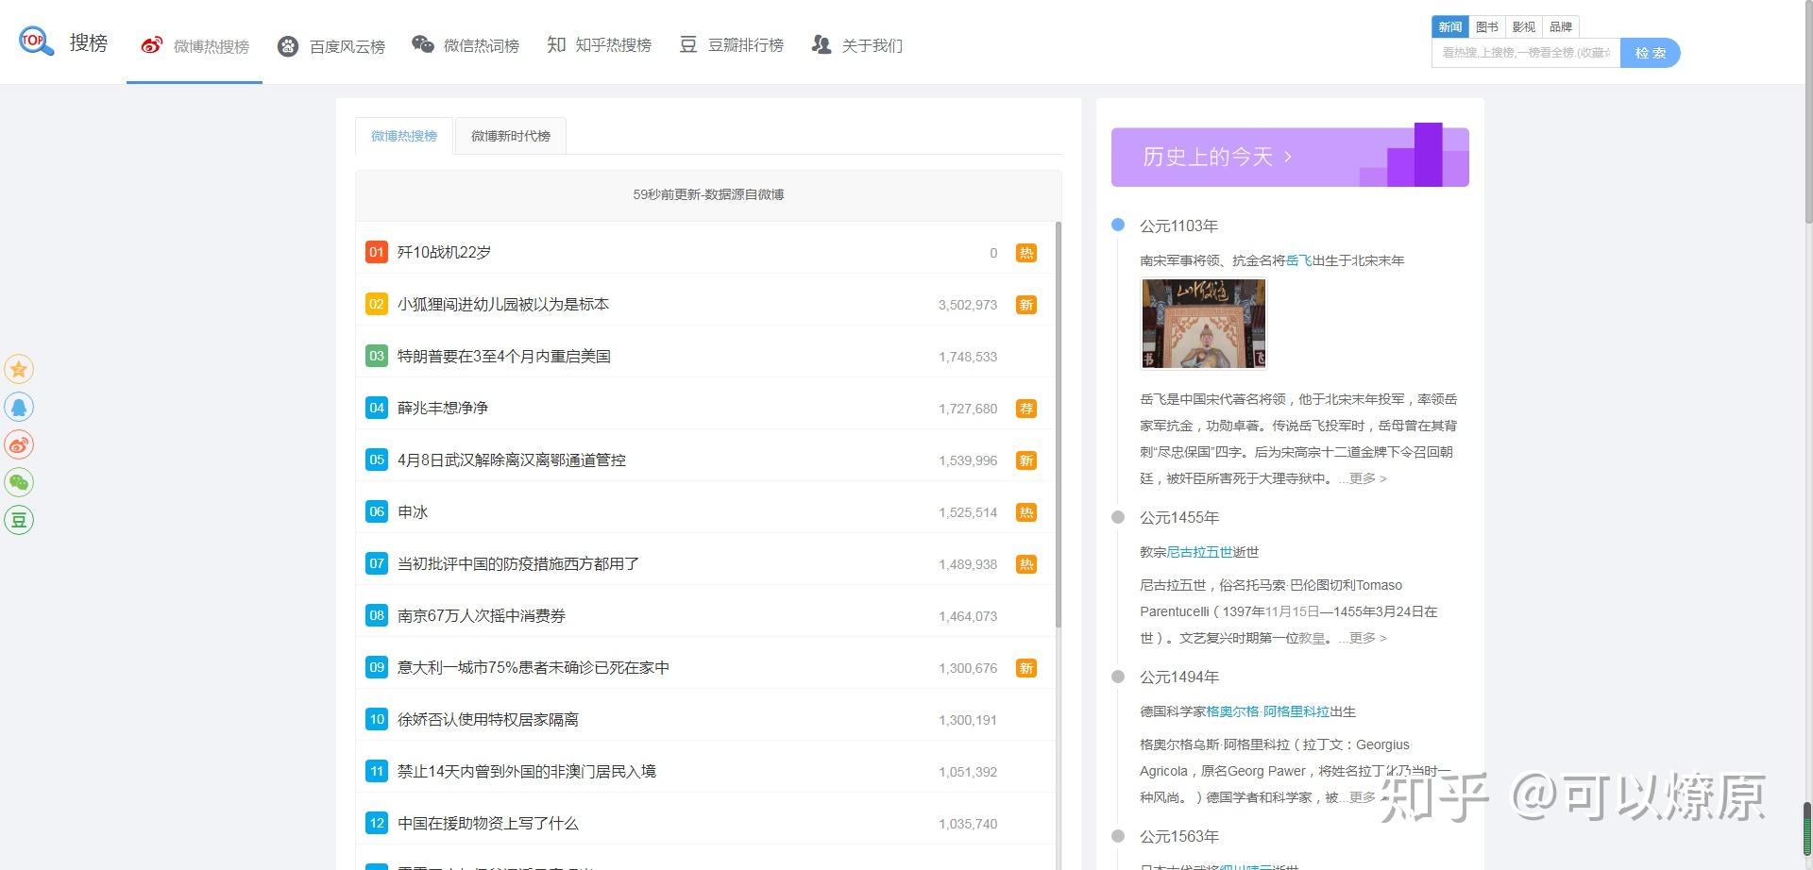Click rank 01 number badge

pyautogui.click(x=377, y=252)
